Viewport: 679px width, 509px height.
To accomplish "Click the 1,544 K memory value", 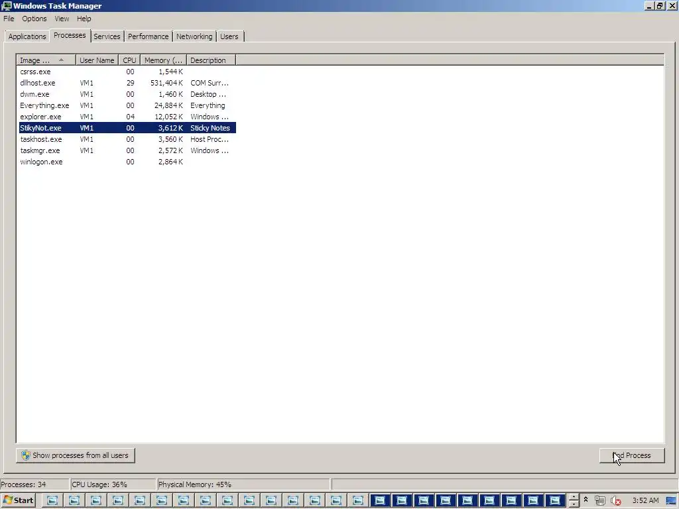I will point(170,72).
